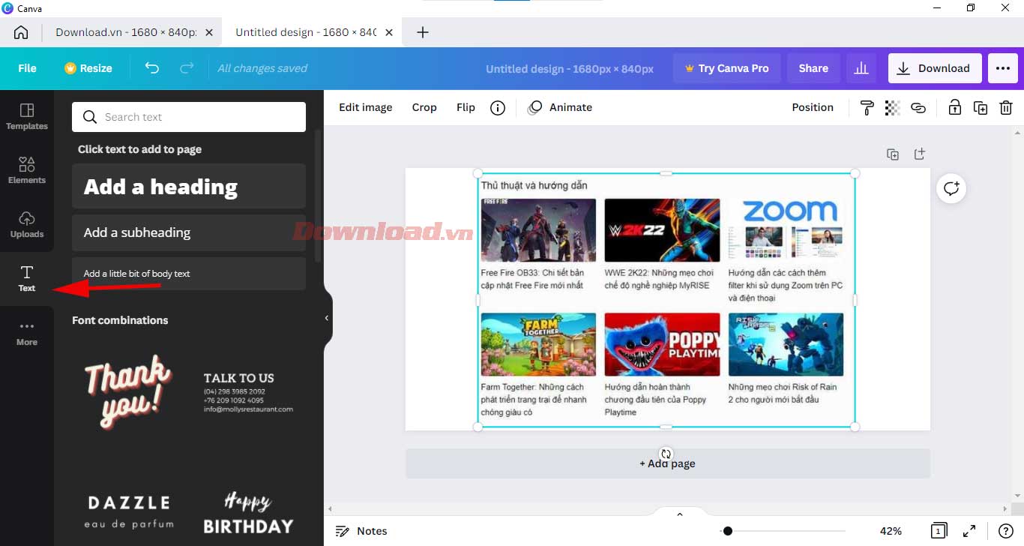Switch to the Download.vn design tab
The width and height of the screenshot is (1024, 546).
(x=125, y=32)
